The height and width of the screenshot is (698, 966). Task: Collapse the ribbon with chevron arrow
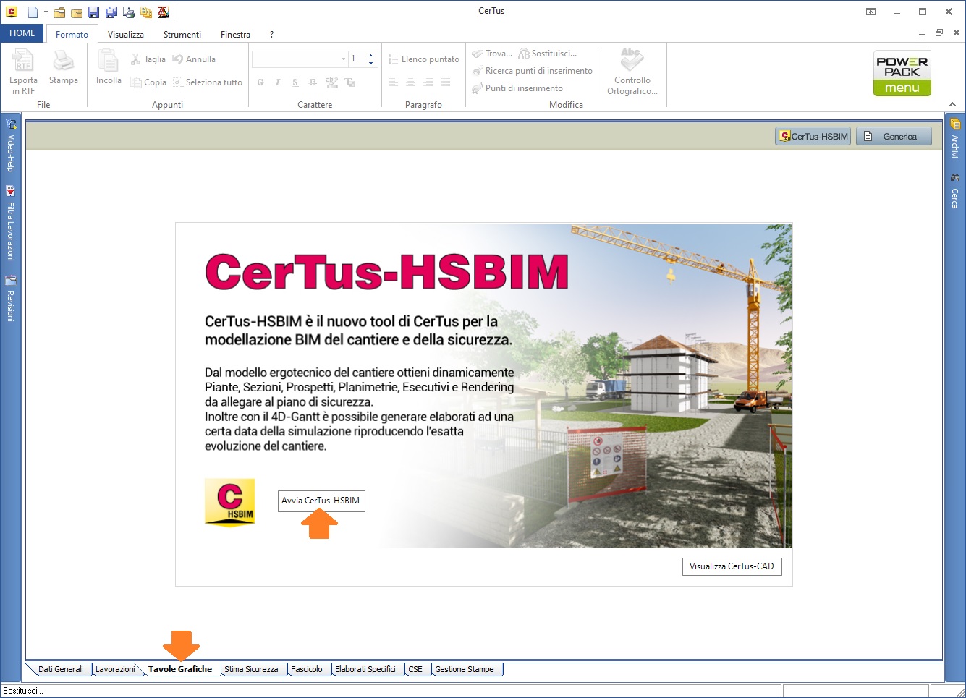953,105
